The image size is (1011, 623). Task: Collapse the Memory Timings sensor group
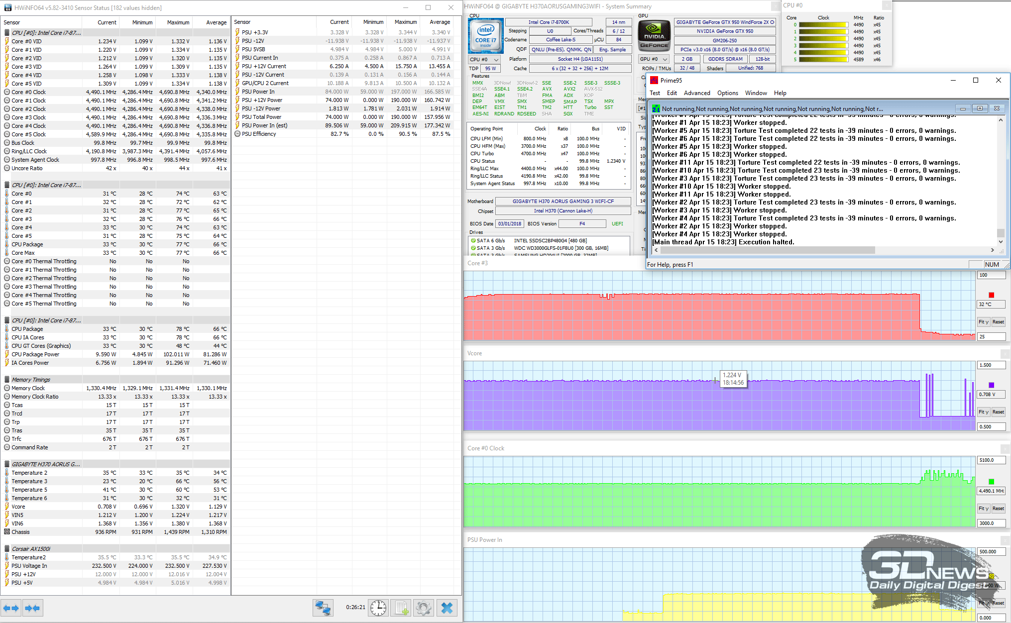pyautogui.click(x=7, y=380)
